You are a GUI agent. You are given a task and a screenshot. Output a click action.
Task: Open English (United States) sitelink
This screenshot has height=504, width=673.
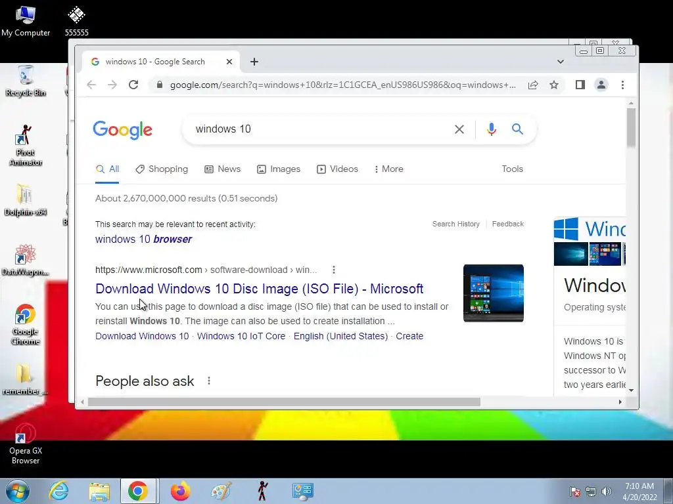(341, 336)
